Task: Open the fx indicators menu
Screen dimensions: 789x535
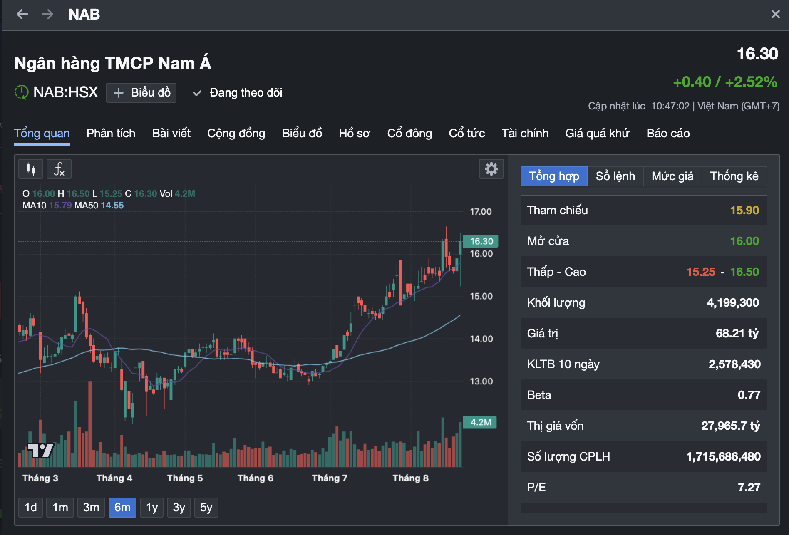Action: 59,169
